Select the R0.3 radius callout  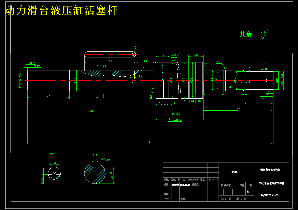(219, 62)
